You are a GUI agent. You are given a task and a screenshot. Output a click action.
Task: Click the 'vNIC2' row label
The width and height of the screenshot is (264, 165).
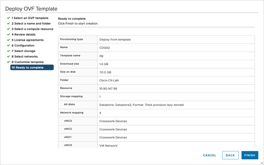68,129
